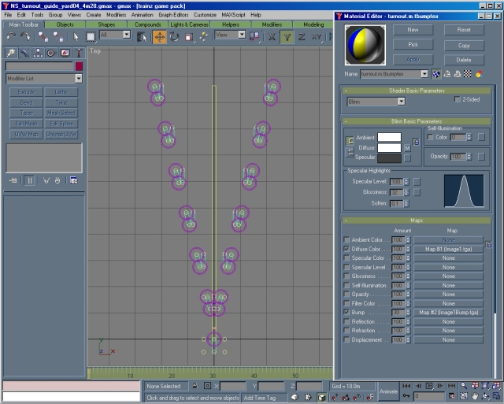Open the Modify command panel tab
Image resolution: width=504 pixels, height=404 pixels.
(x=24, y=53)
